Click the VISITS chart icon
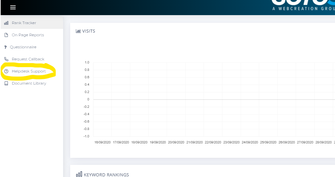Image resolution: width=335 pixels, height=177 pixels. click(78, 31)
